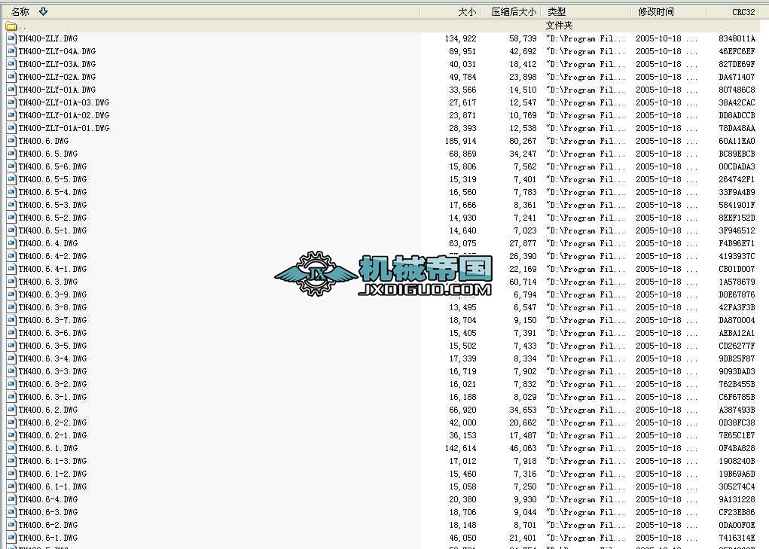The width and height of the screenshot is (769, 549).
Task: Click the DWG icon beside TH400.6.DWG
Action: click(x=11, y=141)
